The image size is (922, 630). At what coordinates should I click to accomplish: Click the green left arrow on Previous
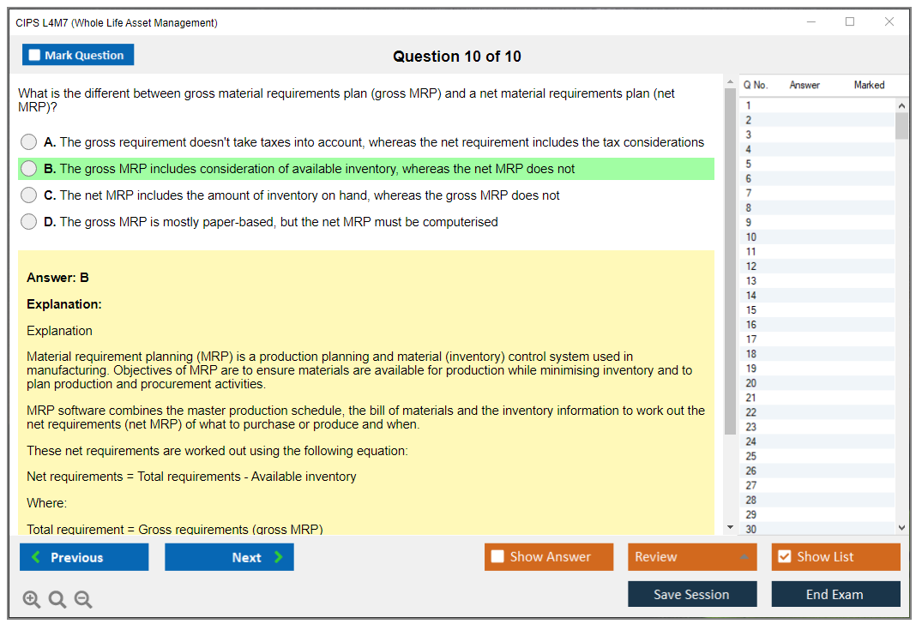point(36,557)
